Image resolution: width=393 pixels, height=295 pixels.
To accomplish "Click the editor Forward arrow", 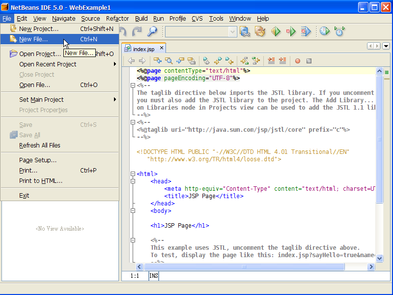I will (x=142, y=60).
